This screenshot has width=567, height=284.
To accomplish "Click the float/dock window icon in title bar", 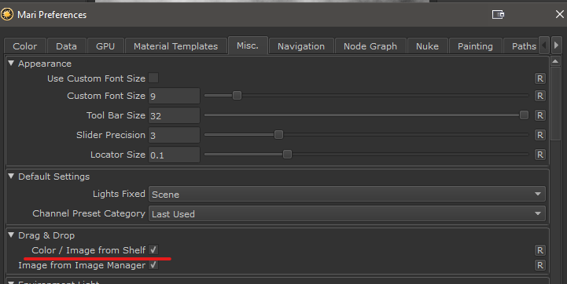I will 498,14.
